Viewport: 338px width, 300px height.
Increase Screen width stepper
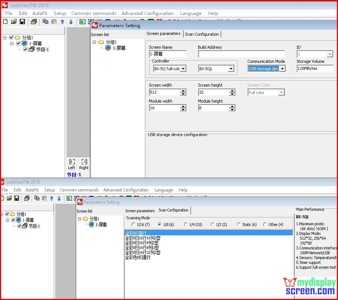(x=183, y=90)
